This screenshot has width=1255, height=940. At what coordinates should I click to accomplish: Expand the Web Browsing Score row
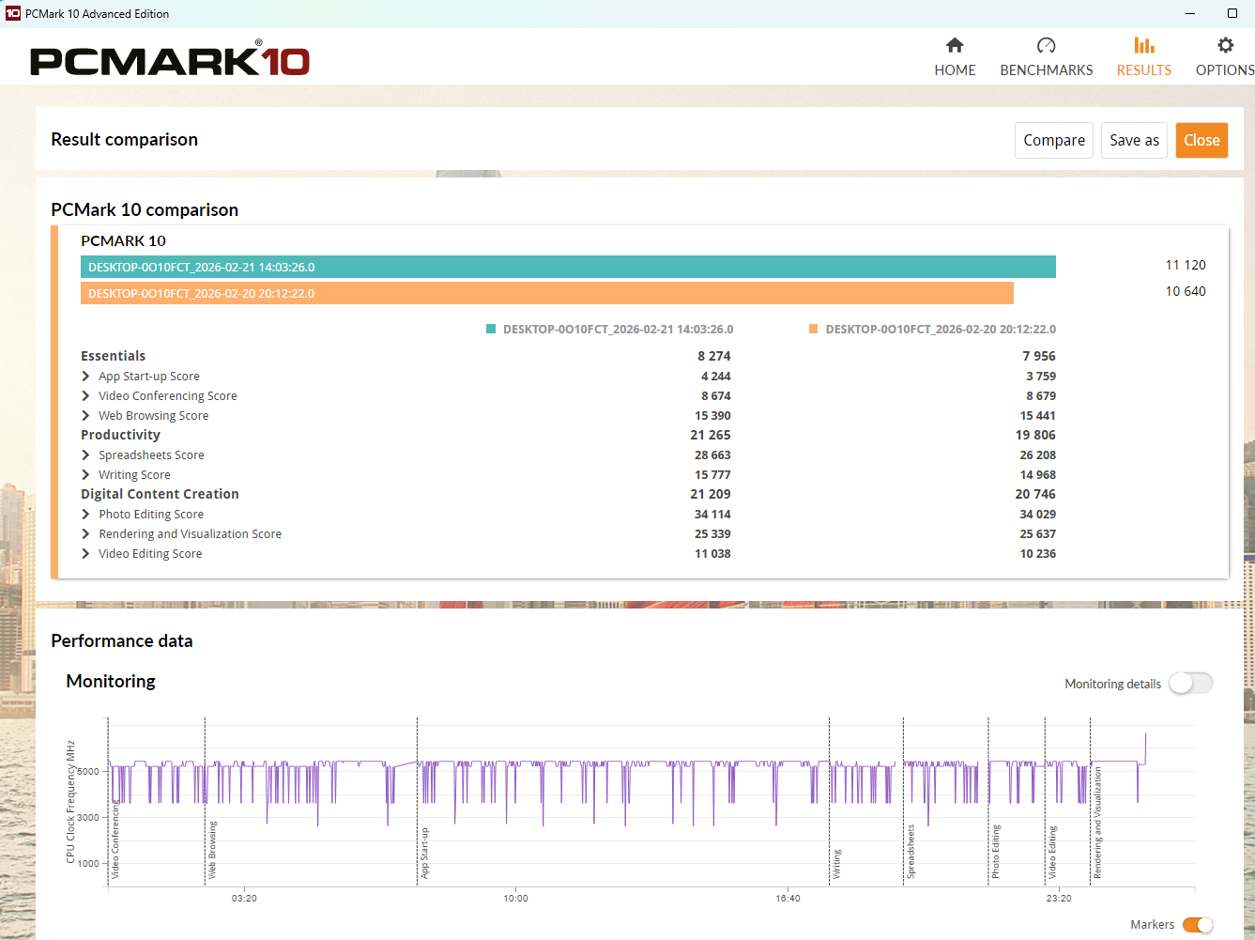[85, 416]
